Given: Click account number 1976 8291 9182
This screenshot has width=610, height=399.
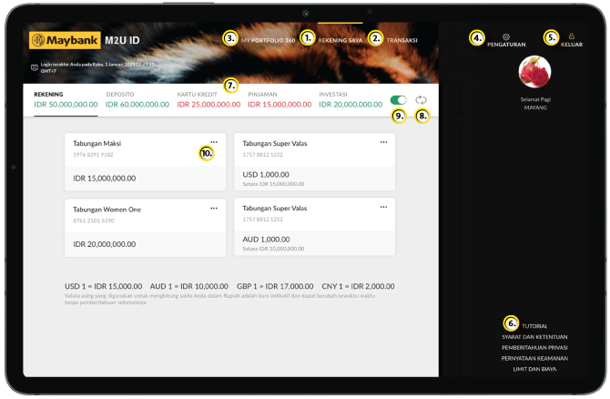Looking at the screenshot, I should coord(93,155).
